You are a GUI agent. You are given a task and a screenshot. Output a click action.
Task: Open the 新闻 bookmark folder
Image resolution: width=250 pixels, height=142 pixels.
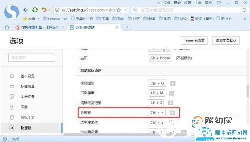point(150,19)
